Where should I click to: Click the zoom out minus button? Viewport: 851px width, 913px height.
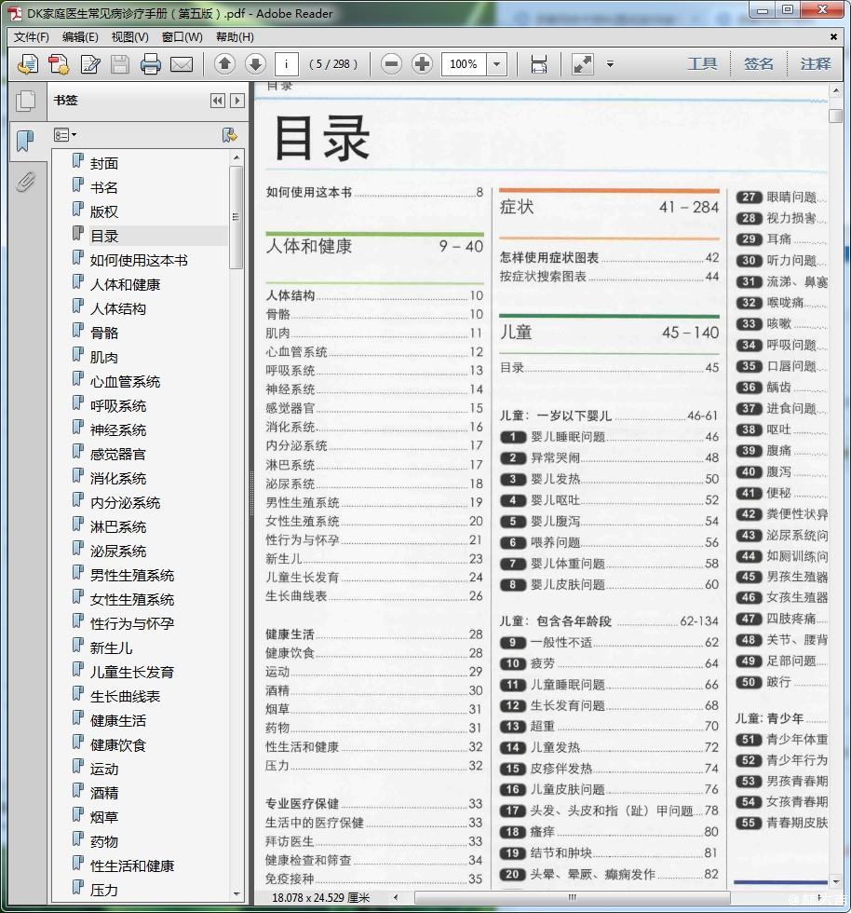coord(392,64)
